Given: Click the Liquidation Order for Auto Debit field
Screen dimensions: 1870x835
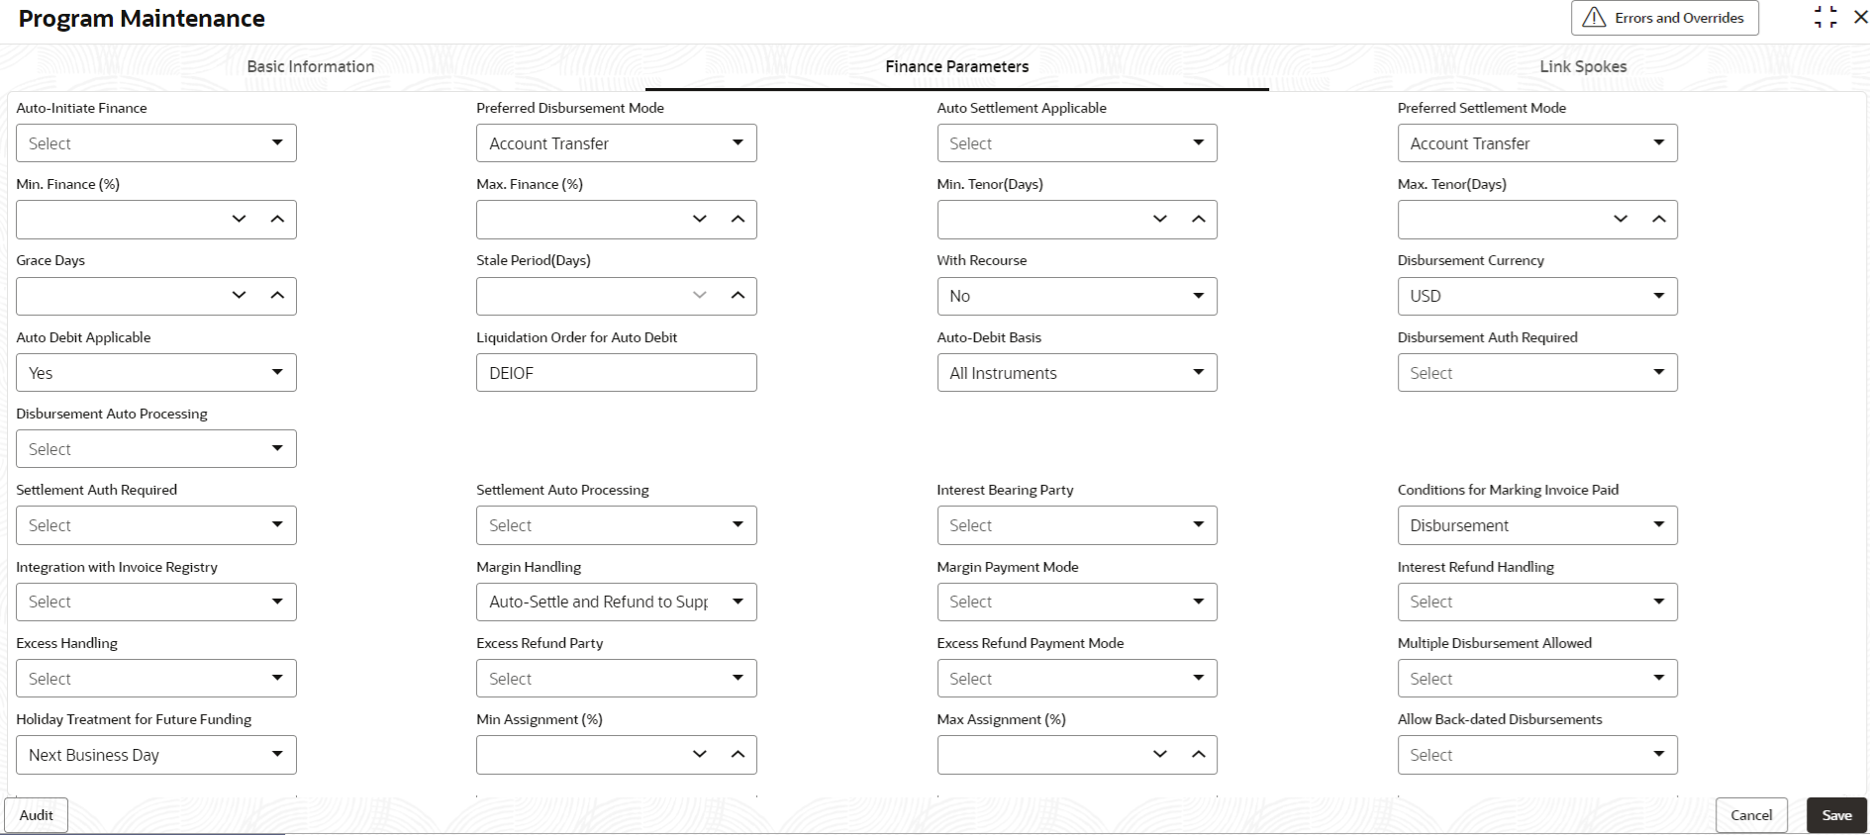Looking at the screenshot, I should 617,373.
